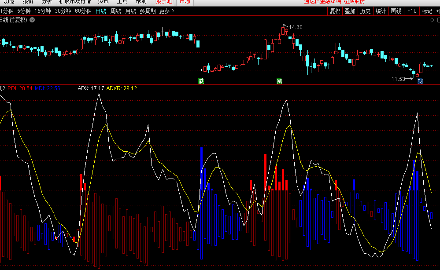The height and width of the screenshot is (270, 440).
Task: Click the green 减 event marker
Action: pos(279,81)
